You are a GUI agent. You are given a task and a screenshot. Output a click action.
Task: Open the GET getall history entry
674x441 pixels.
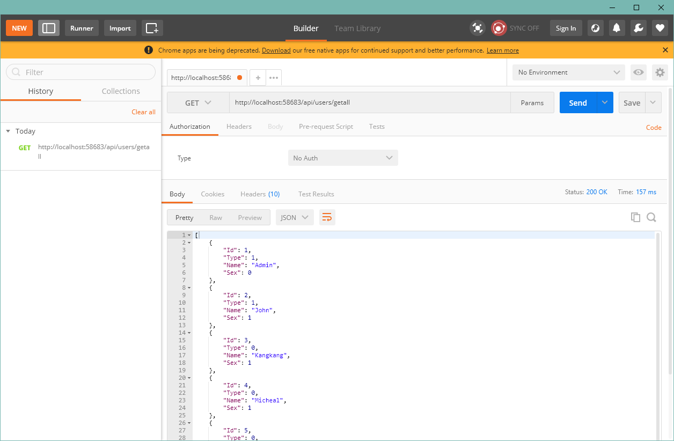click(80, 152)
